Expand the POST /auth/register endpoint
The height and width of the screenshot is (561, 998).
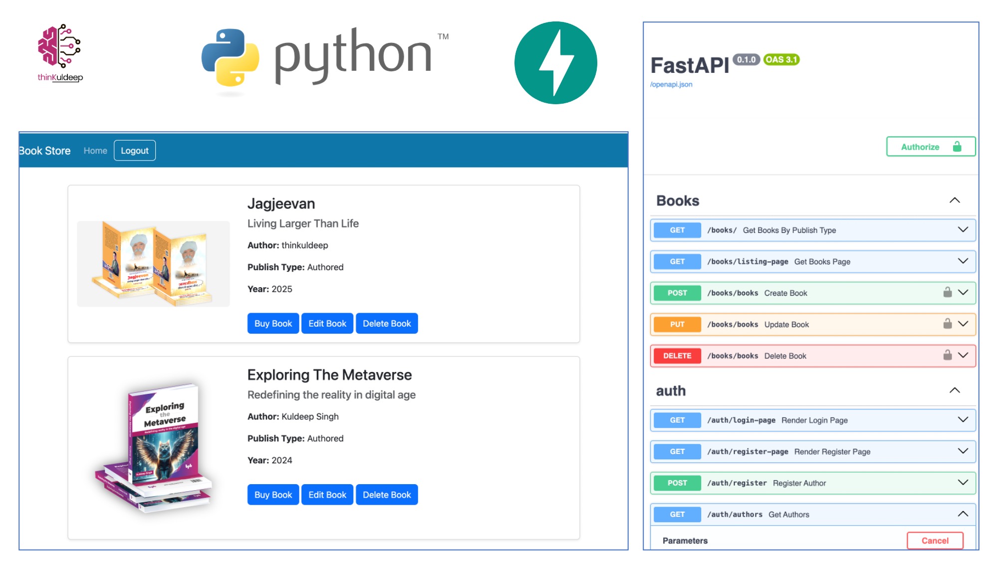(963, 483)
